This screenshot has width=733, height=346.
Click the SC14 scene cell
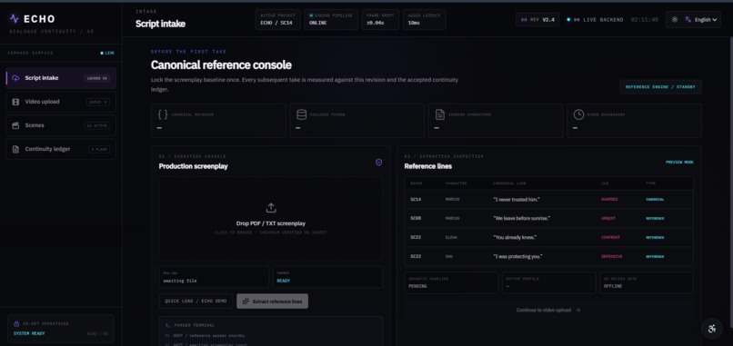416,200
